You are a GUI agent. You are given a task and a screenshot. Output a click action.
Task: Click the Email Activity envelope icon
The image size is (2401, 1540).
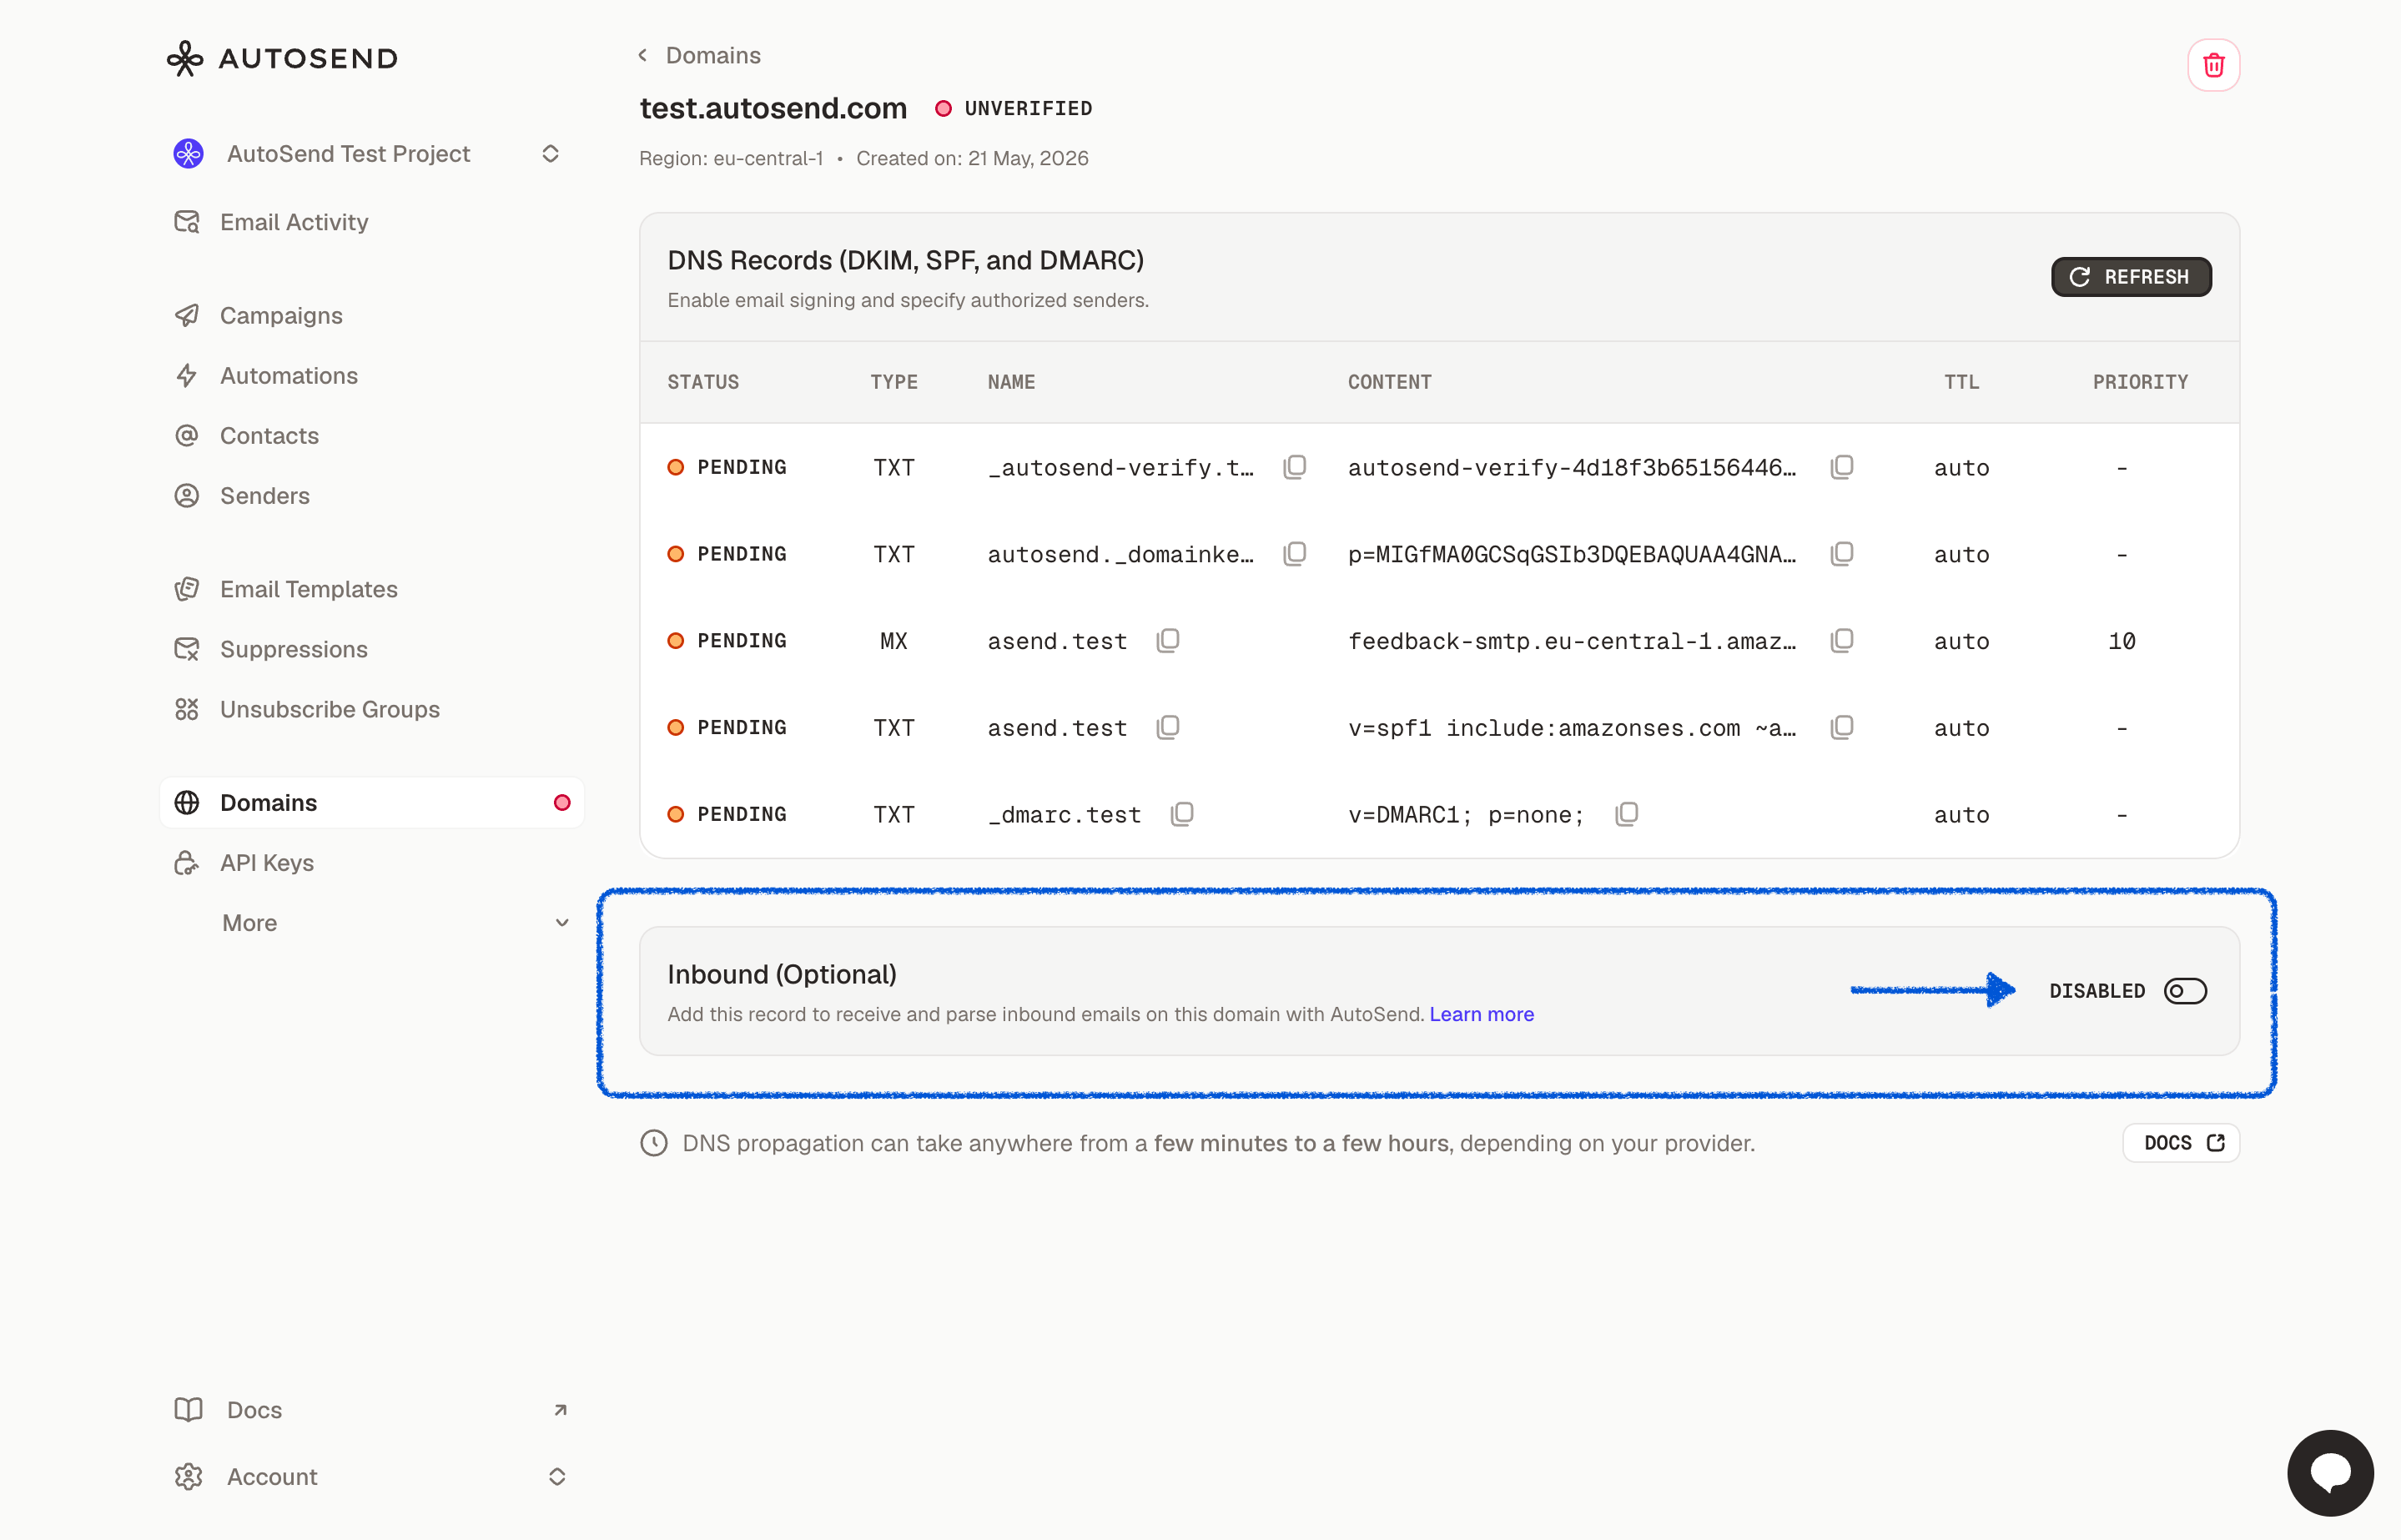187,222
